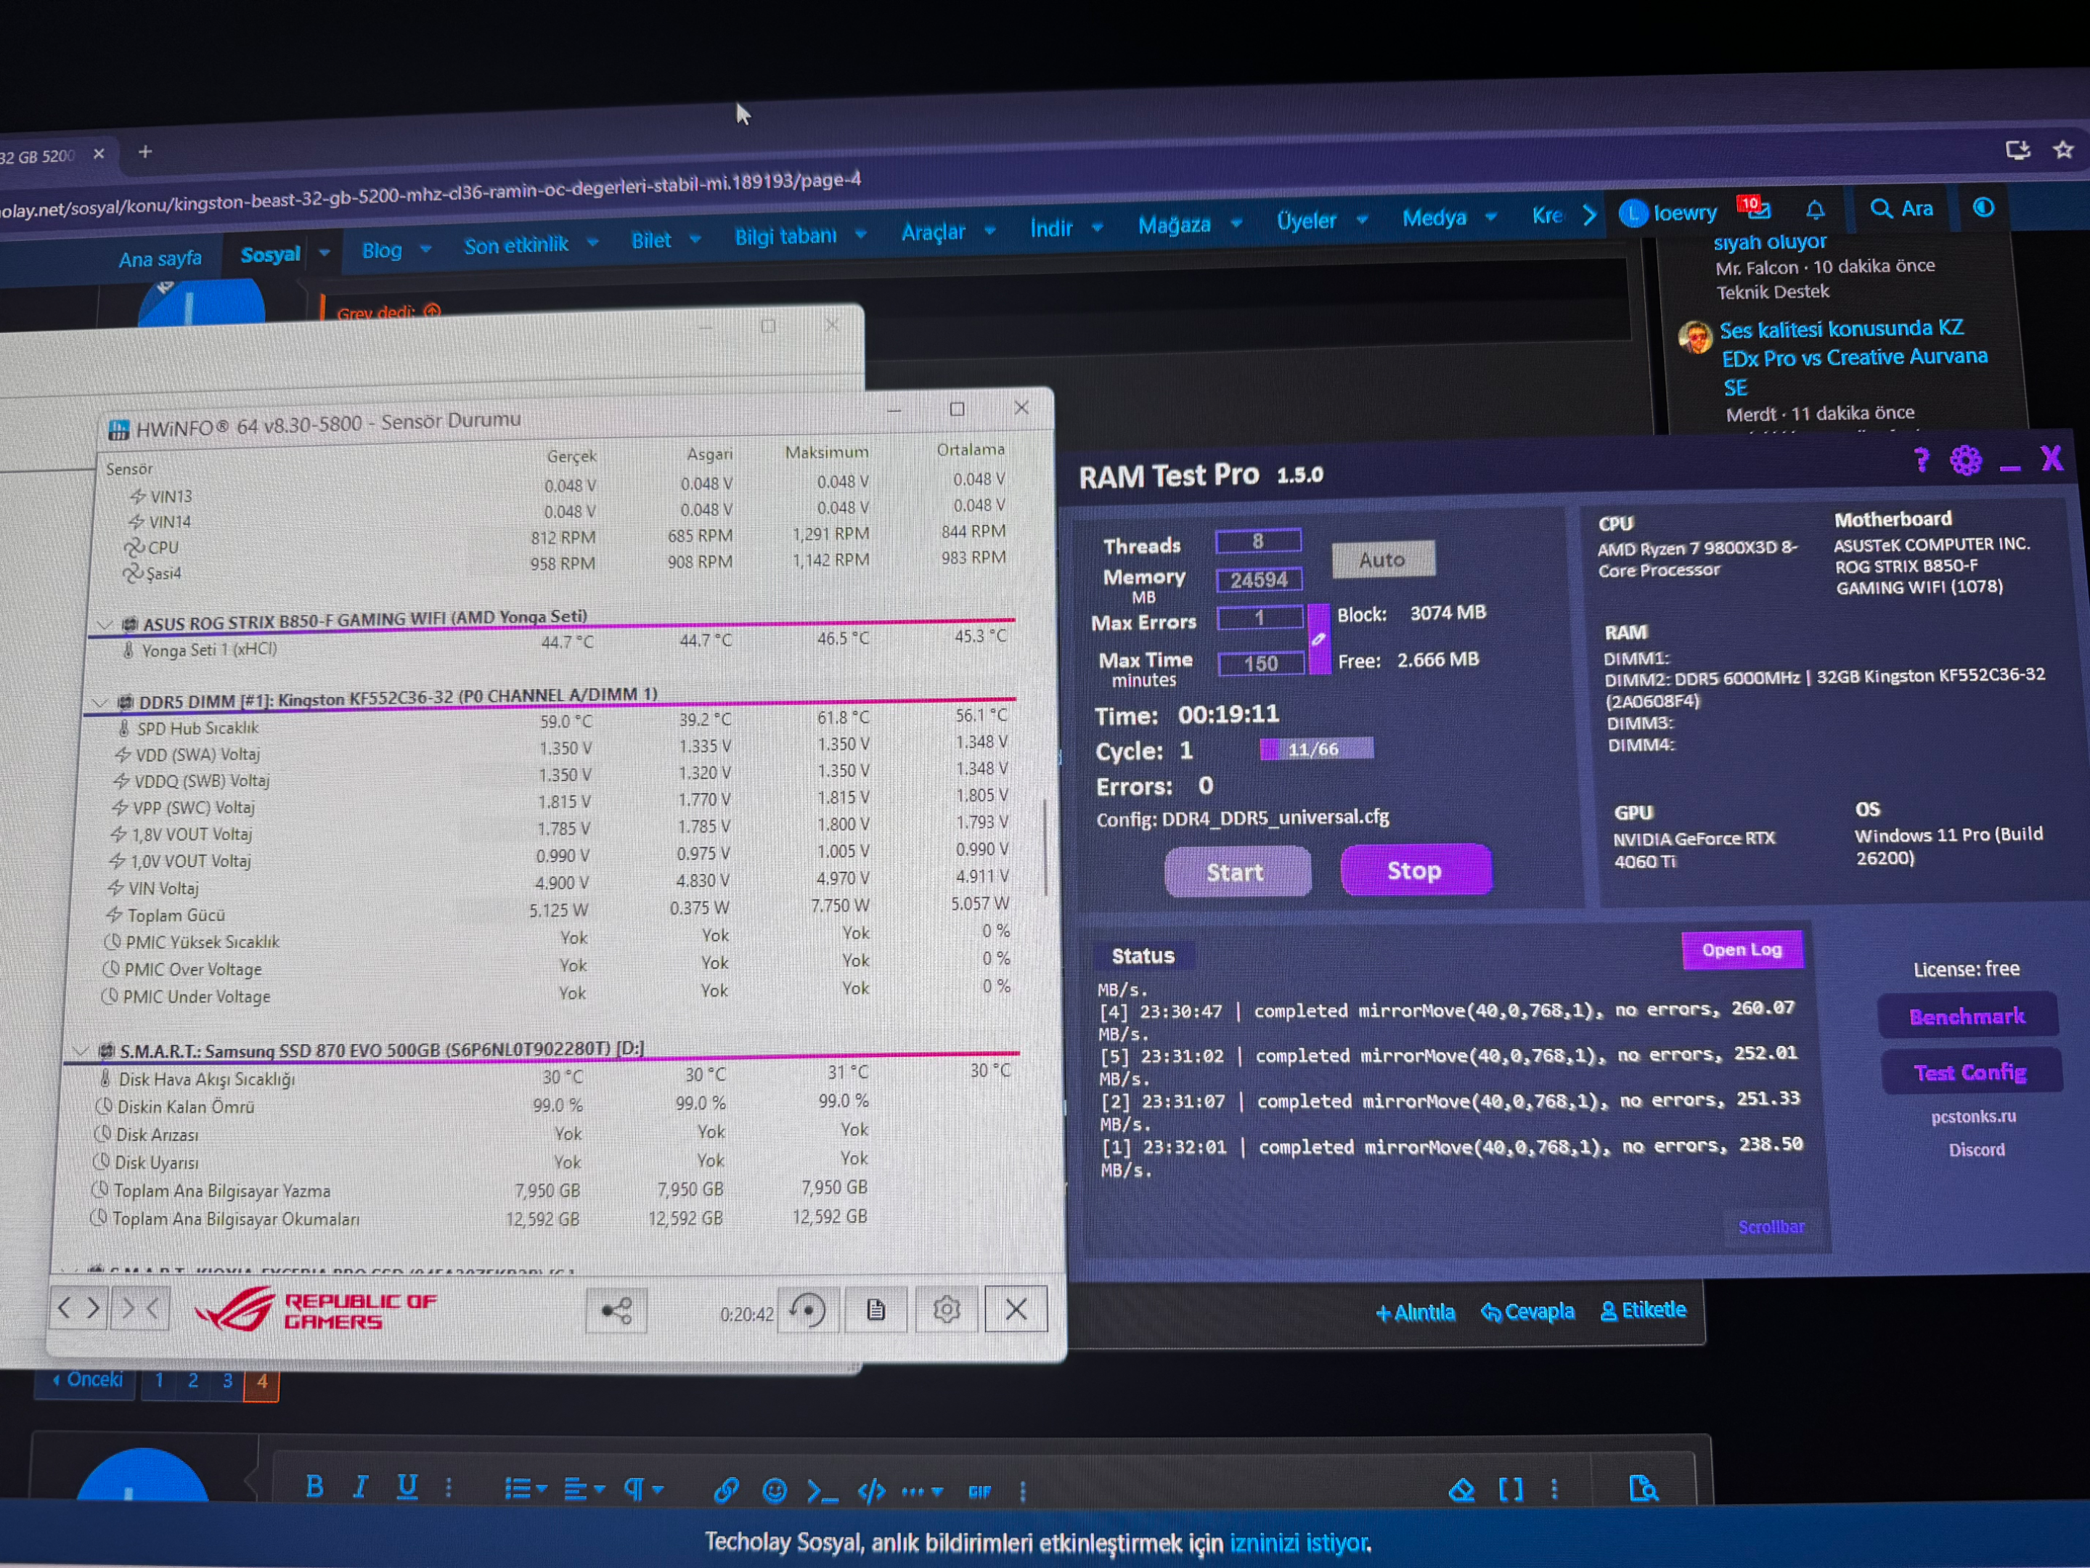Open the Araçlar nav item
This screenshot has width=2090, height=1568.
(x=934, y=232)
